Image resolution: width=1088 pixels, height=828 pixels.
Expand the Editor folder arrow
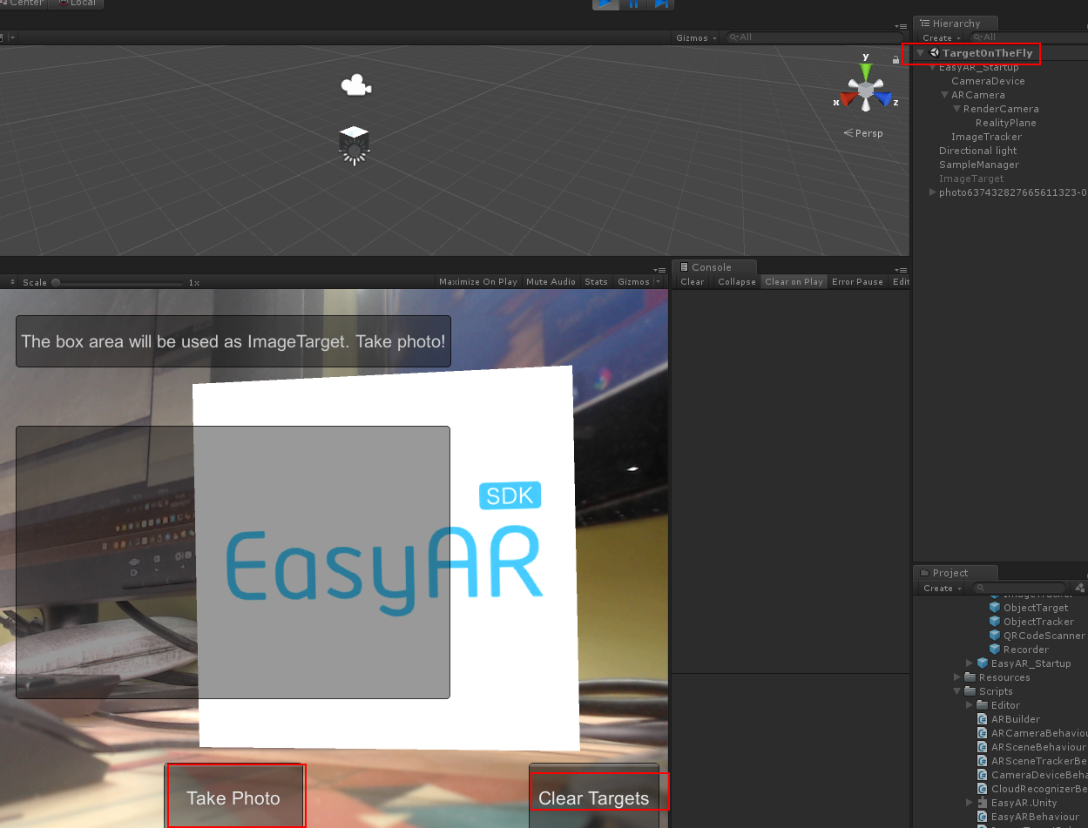(x=970, y=705)
